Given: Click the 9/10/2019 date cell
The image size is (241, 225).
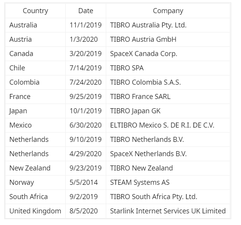Looking at the screenshot, I should pyautogui.click(x=85, y=140).
